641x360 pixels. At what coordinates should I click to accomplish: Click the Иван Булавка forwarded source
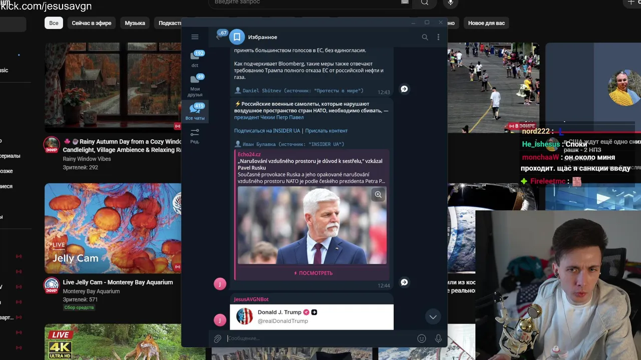(289, 144)
